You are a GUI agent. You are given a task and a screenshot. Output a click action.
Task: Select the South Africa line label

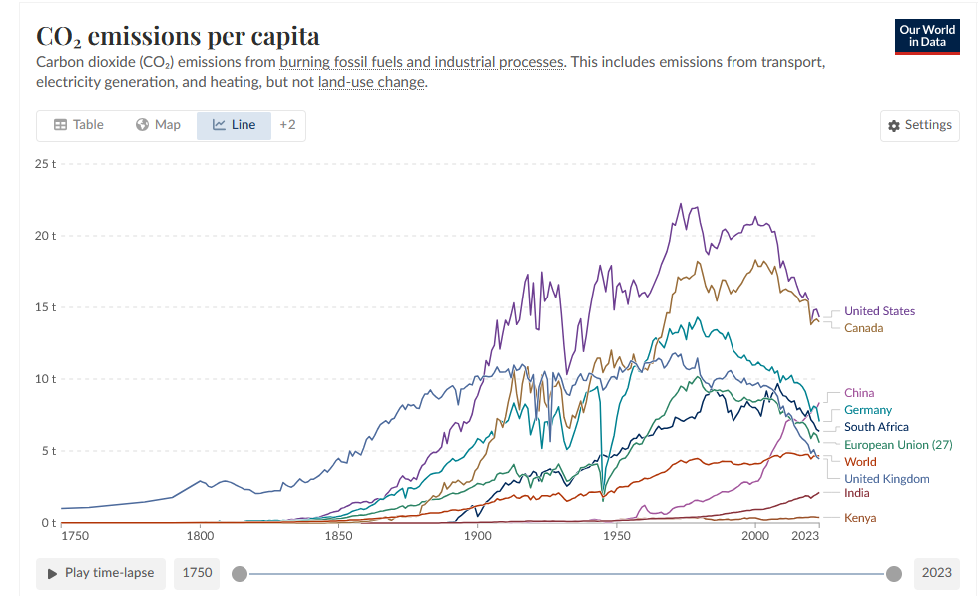tap(876, 427)
